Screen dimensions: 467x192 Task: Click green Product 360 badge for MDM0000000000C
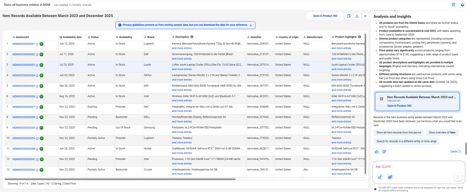(x=42, y=159)
